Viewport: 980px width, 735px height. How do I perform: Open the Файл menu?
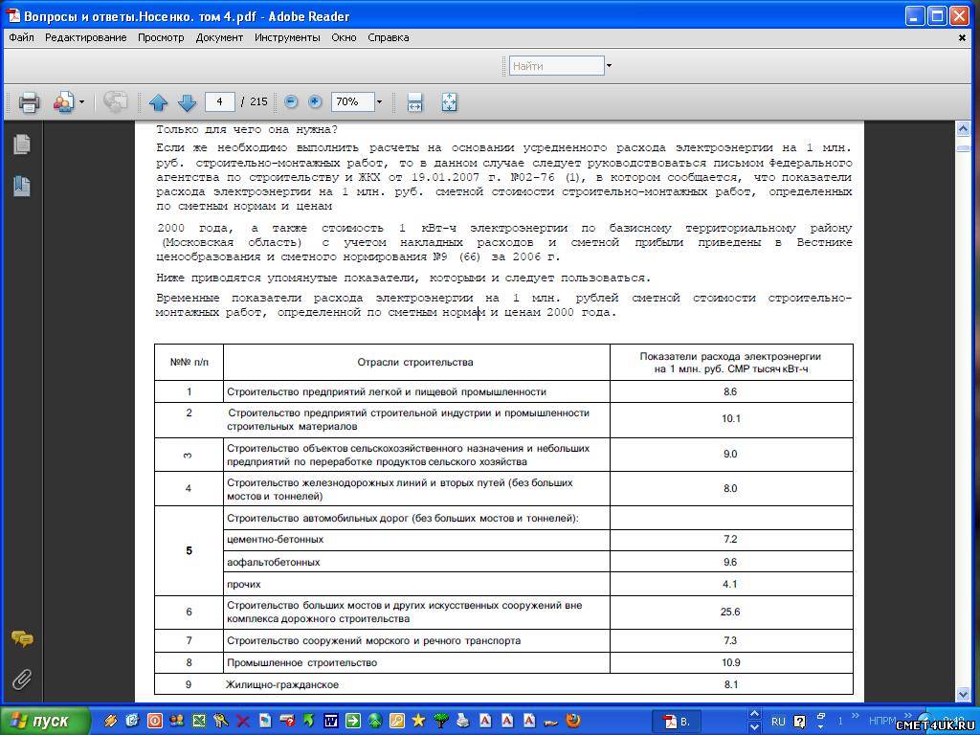(x=21, y=37)
